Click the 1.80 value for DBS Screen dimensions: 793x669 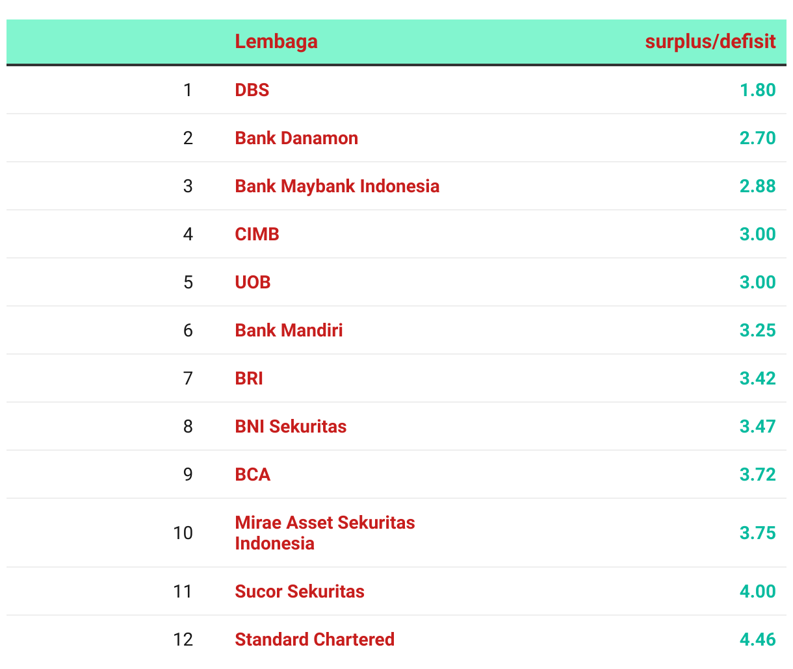pyautogui.click(x=758, y=90)
